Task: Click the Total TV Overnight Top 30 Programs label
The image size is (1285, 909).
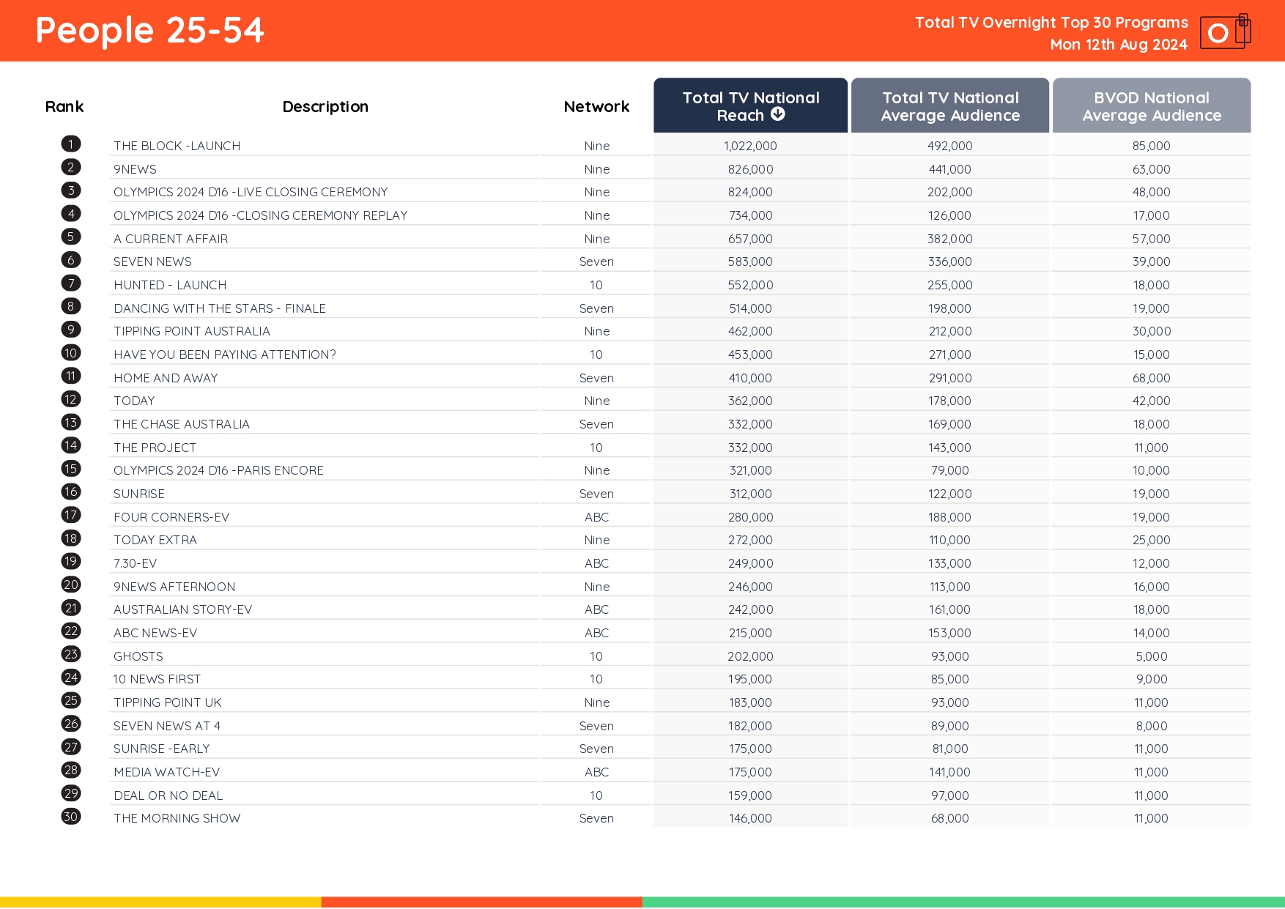Action: tap(1051, 22)
